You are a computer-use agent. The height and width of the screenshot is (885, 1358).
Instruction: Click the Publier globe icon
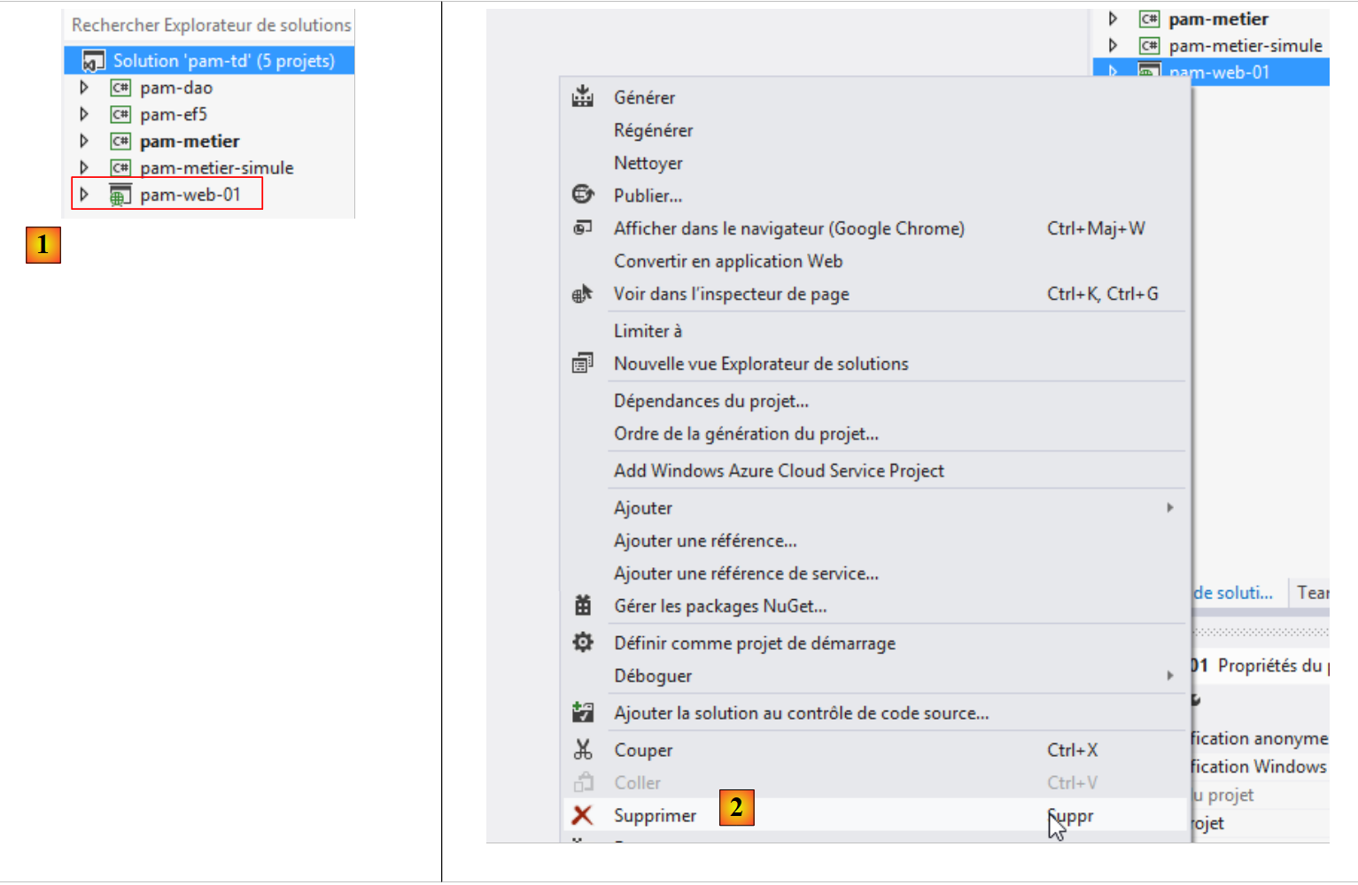click(x=582, y=195)
